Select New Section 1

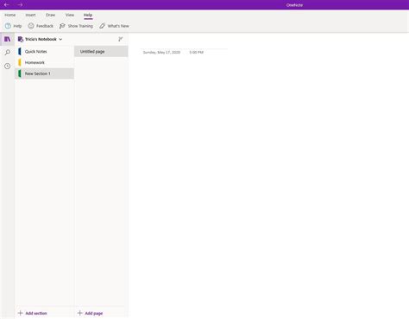[x=44, y=73]
